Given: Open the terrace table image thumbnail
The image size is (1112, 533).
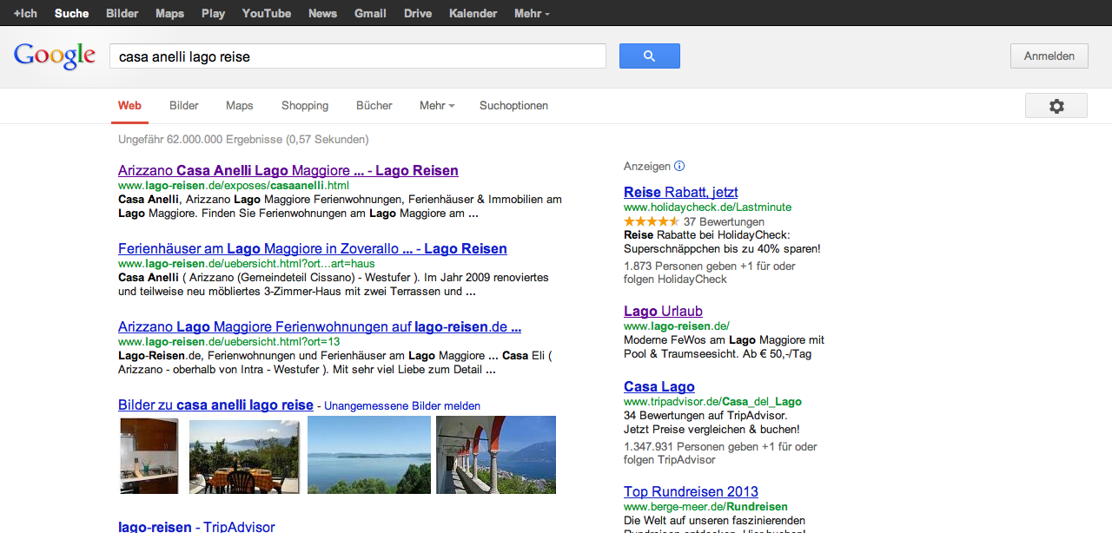Looking at the screenshot, I should (244, 456).
